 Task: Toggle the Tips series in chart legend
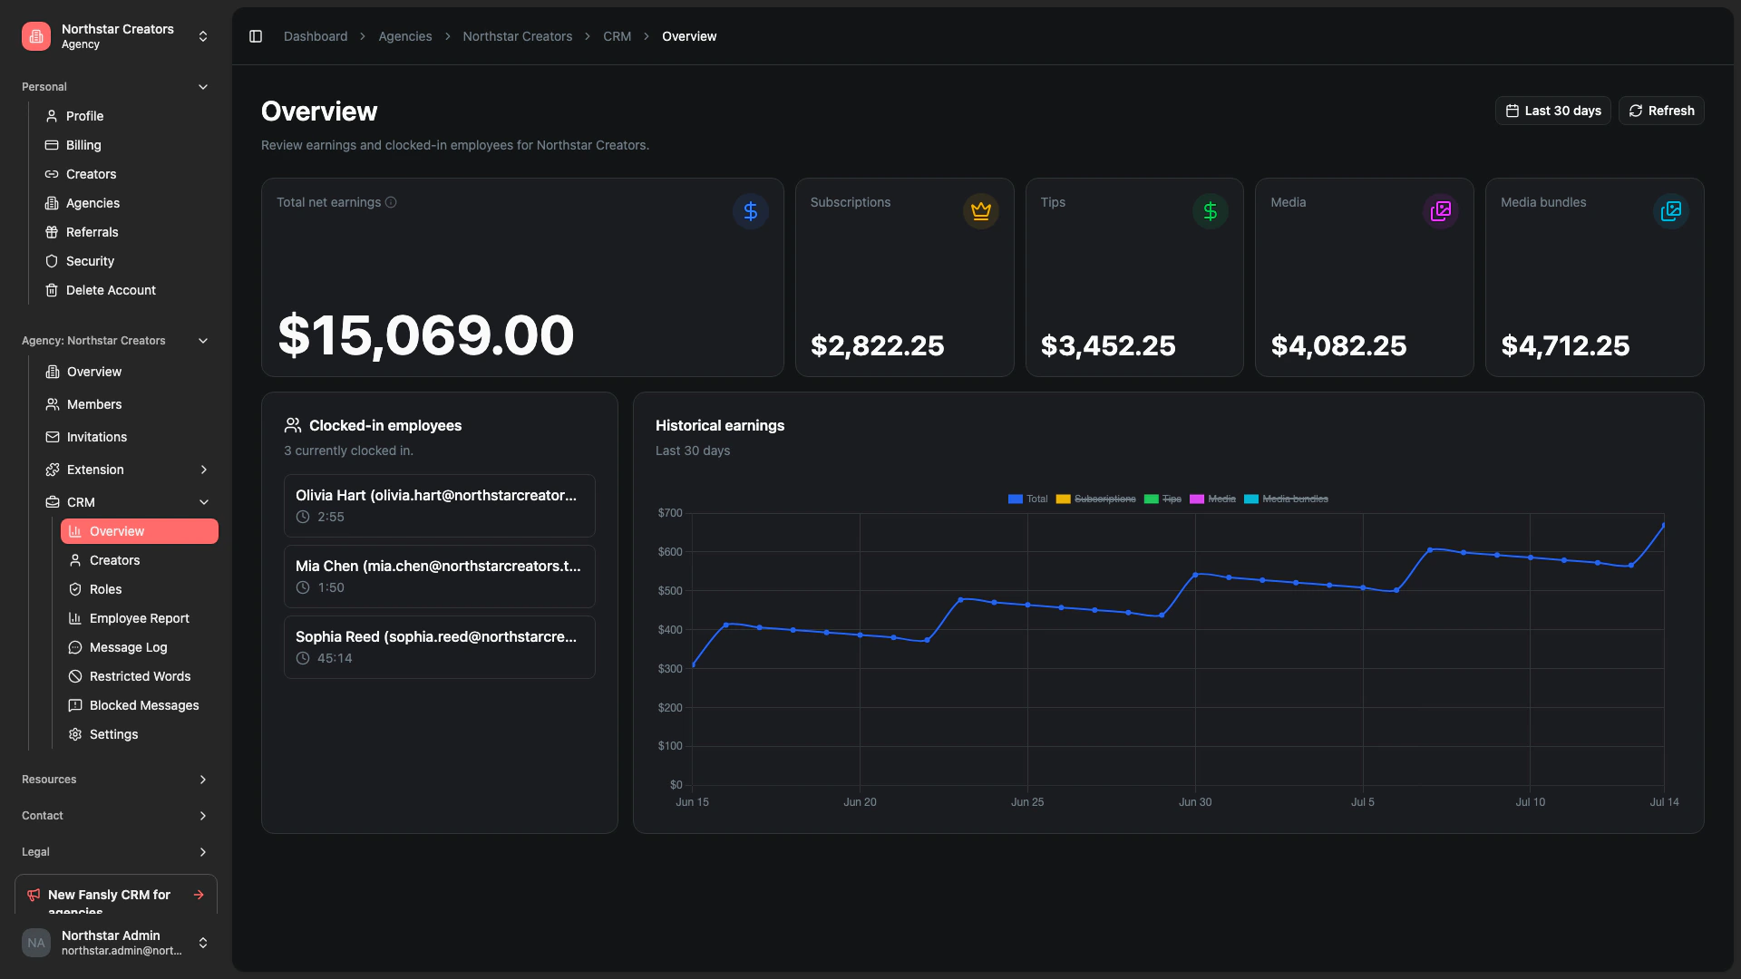coord(1162,499)
